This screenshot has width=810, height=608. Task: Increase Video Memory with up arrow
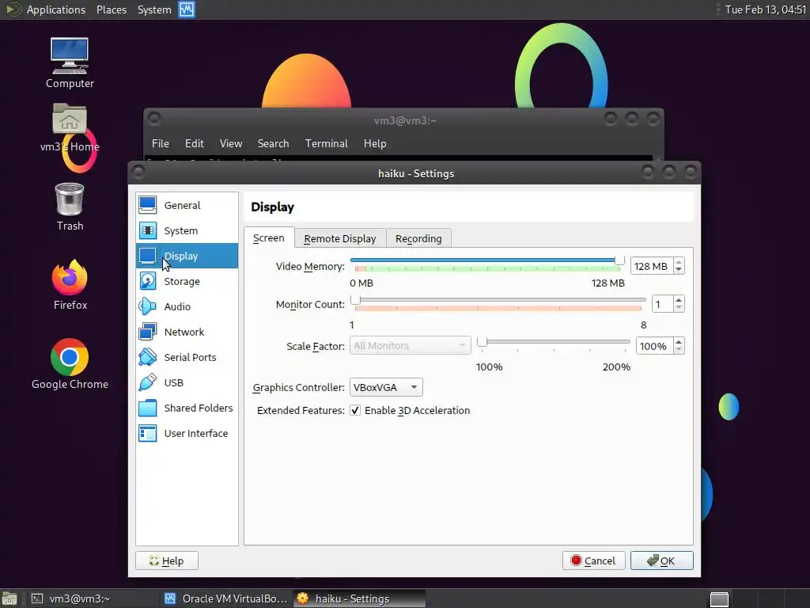679,262
